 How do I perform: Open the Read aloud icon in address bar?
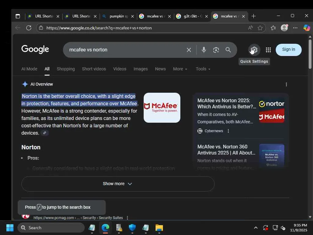point(250,28)
